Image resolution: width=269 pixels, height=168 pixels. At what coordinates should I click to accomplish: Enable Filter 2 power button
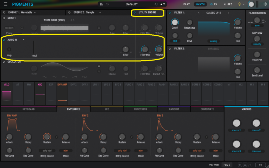coord(170,48)
